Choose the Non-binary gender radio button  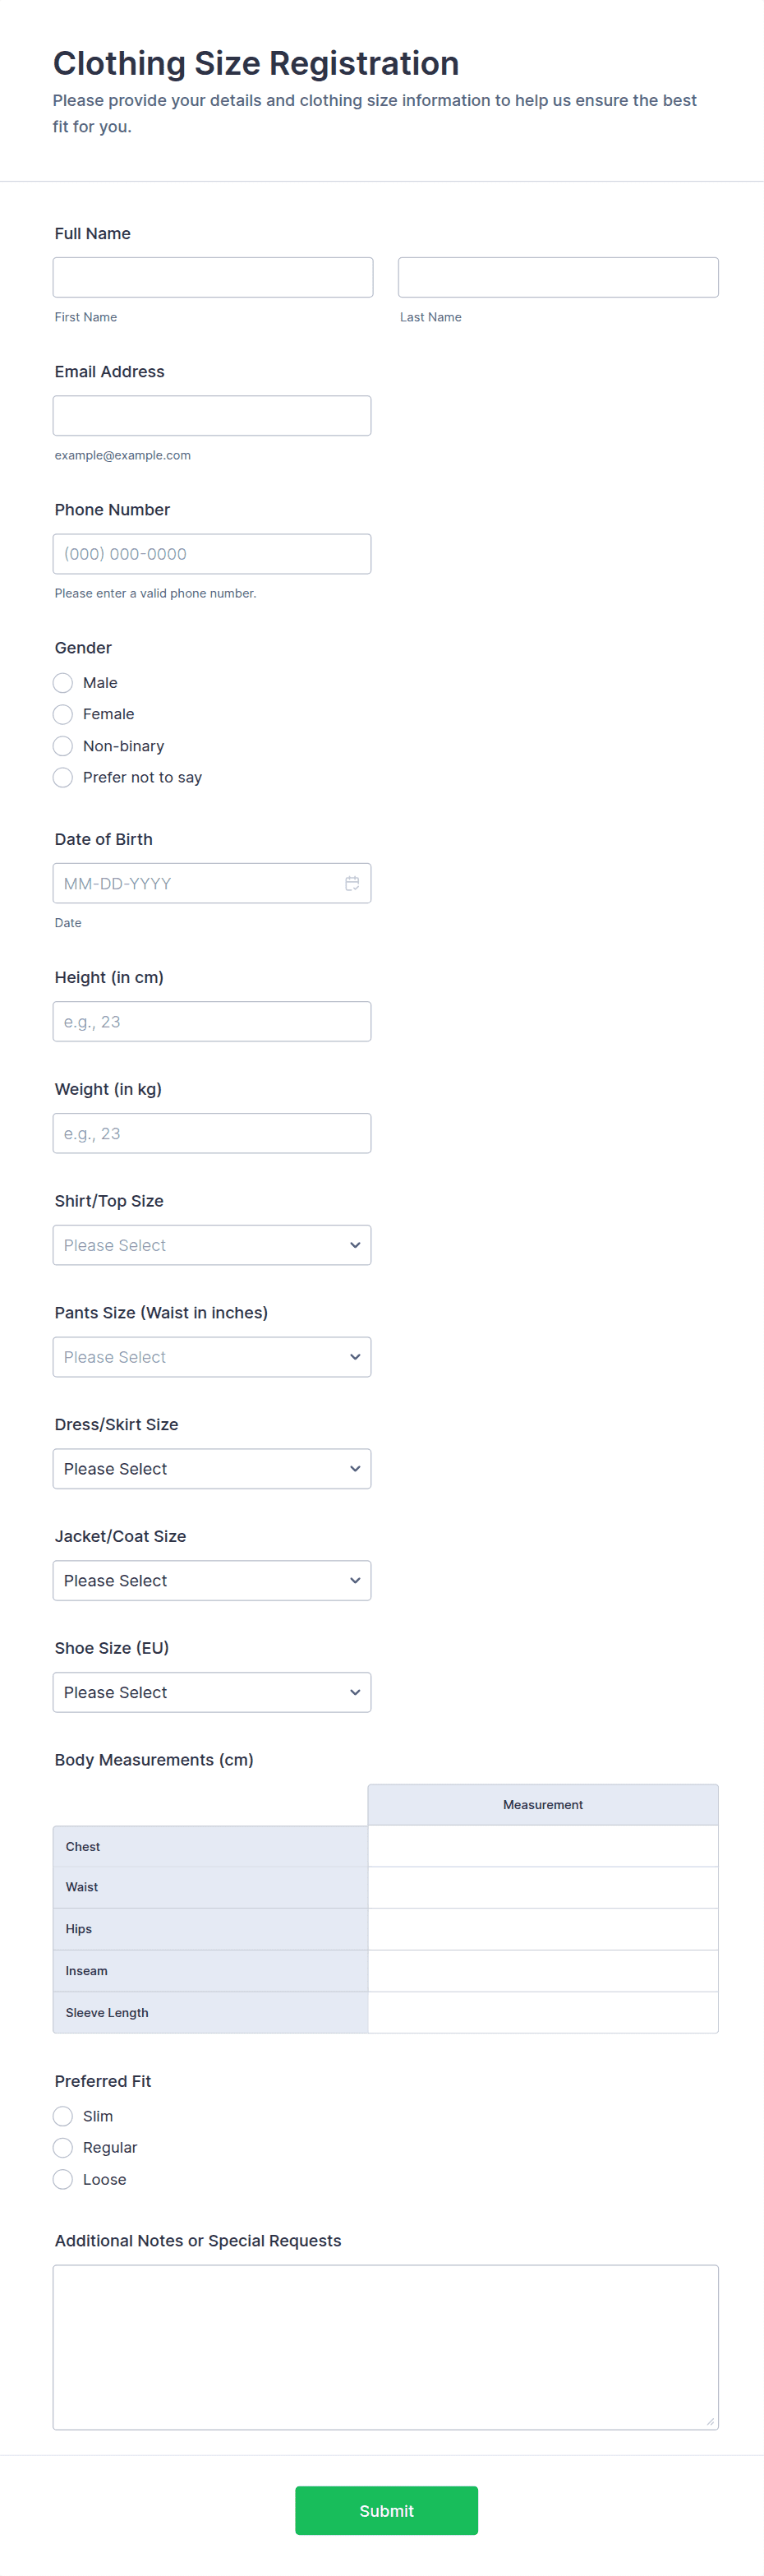click(63, 746)
